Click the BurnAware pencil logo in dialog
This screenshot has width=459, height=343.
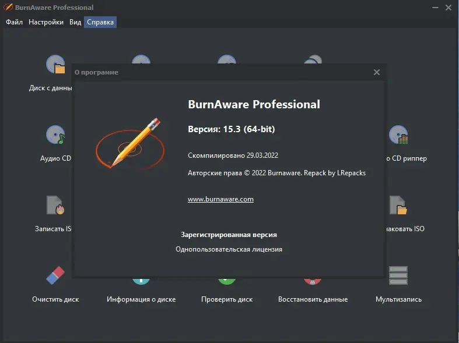point(130,143)
